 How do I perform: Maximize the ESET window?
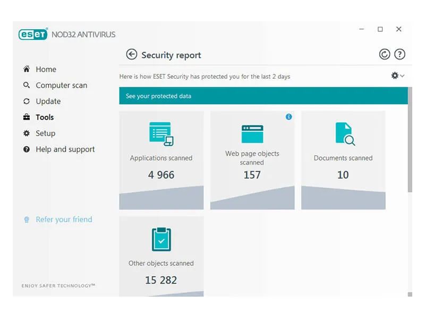point(380,29)
